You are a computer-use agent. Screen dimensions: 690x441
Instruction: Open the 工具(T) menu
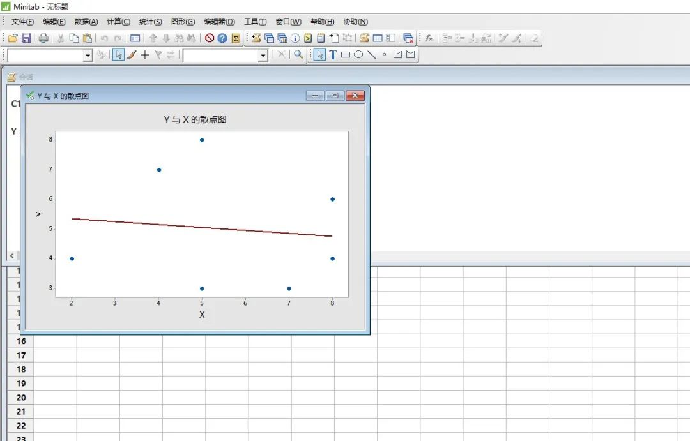click(256, 22)
